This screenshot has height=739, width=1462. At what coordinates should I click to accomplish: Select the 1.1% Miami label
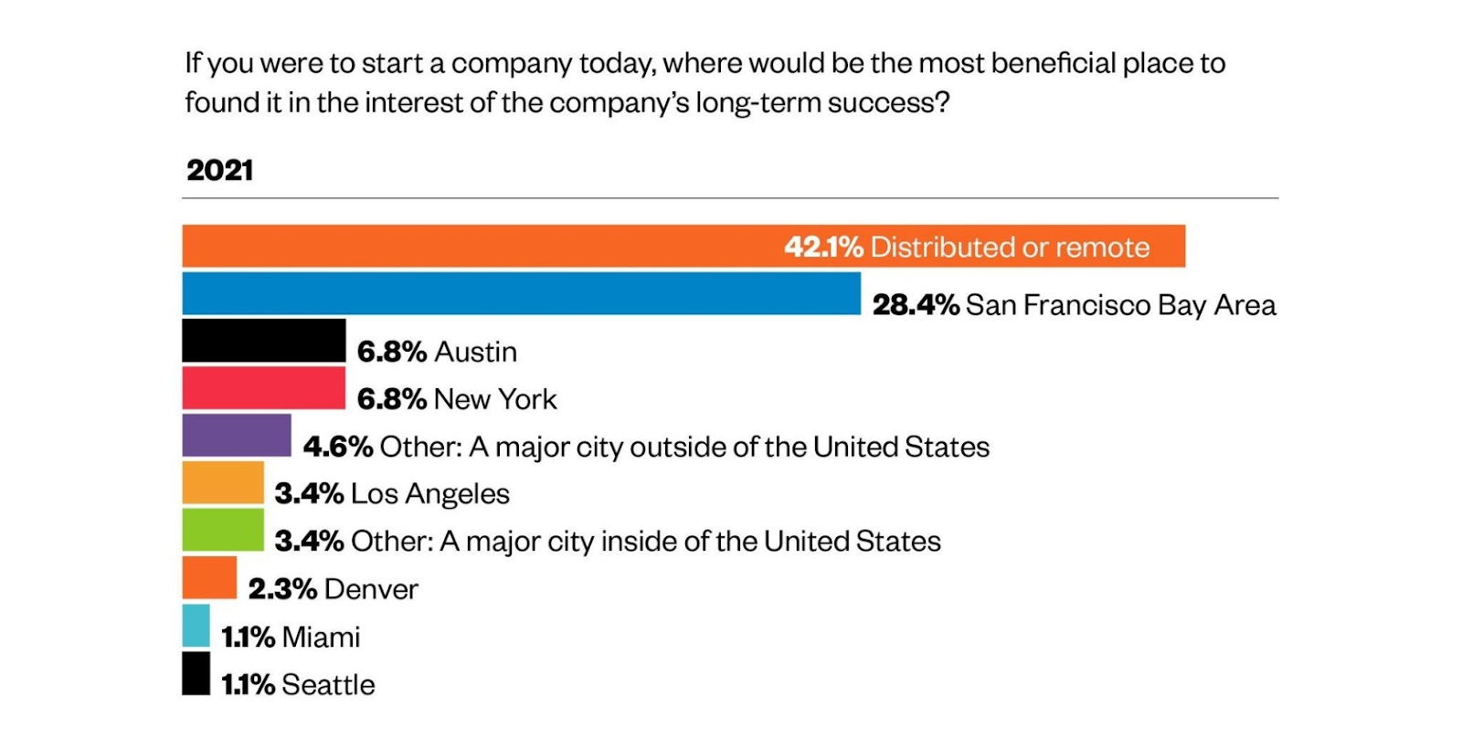pyautogui.click(x=291, y=637)
